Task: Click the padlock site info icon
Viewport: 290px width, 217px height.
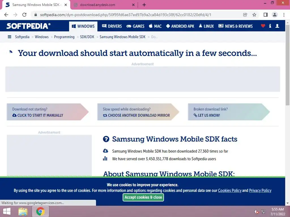Action: point(36,15)
